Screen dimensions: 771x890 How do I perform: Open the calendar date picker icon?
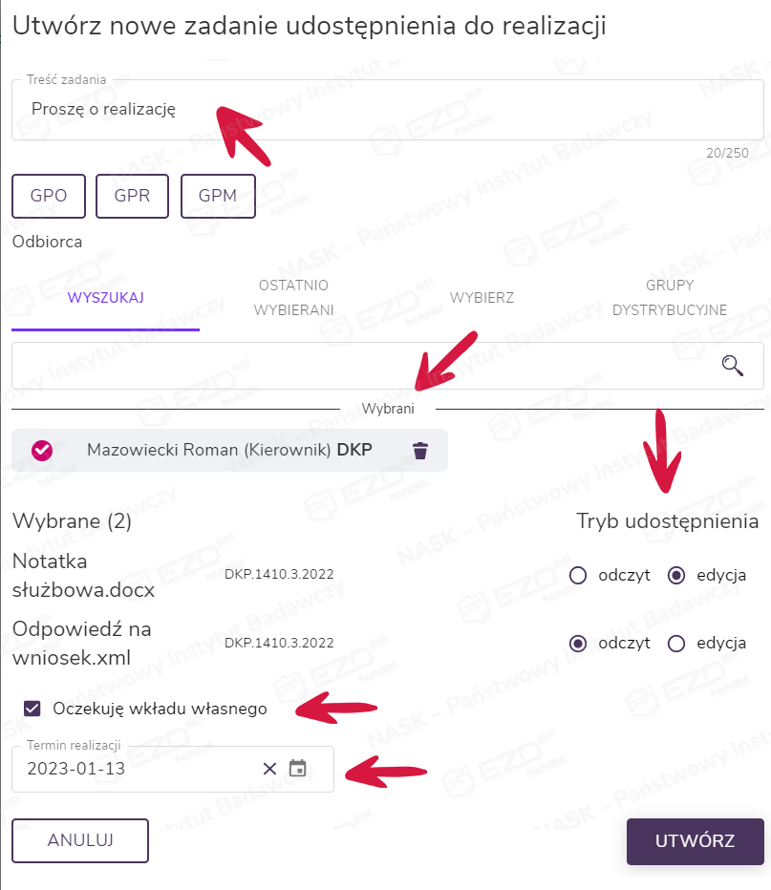(x=297, y=769)
